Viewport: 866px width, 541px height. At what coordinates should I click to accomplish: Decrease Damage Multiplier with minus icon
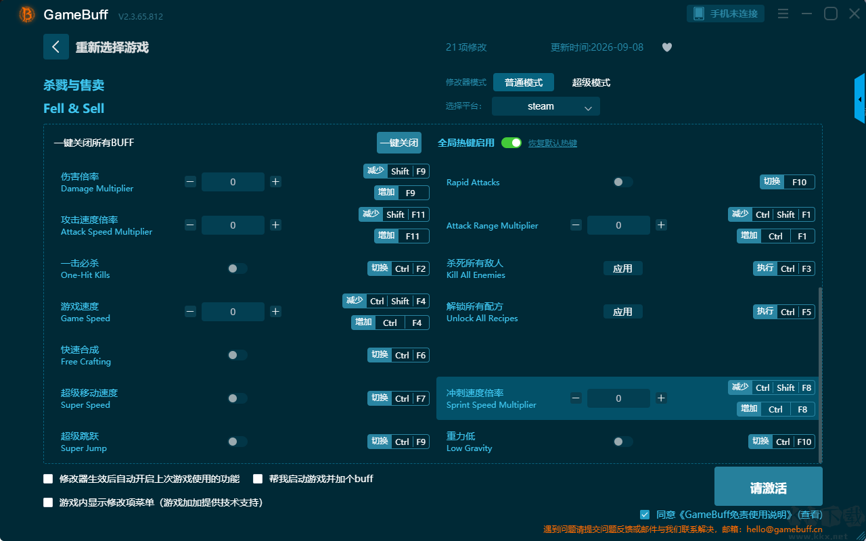tap(190, 182)
